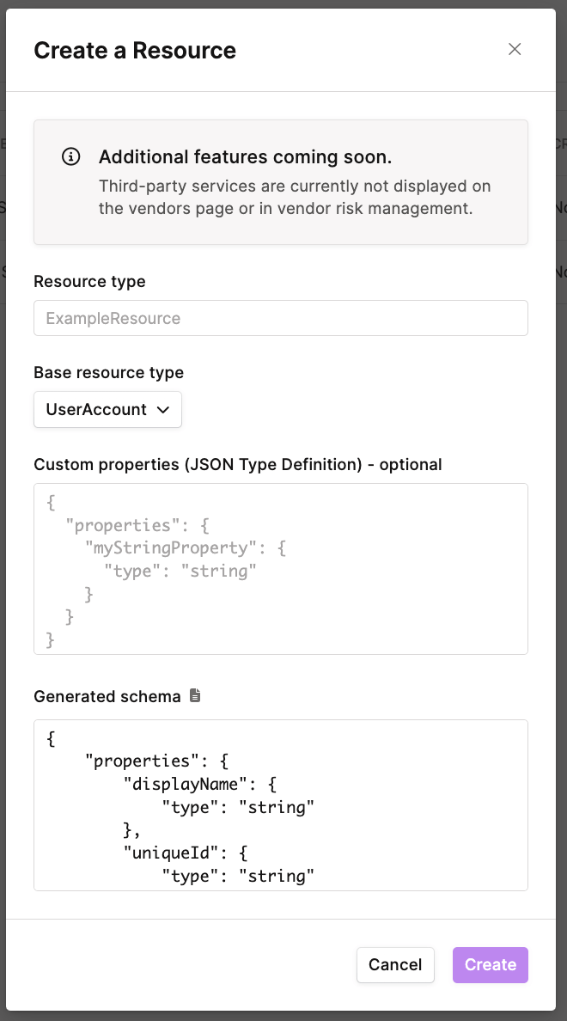Click the third-party services notice text
The width and height of the screenshot is (567, 1021).
coord(295,197)
